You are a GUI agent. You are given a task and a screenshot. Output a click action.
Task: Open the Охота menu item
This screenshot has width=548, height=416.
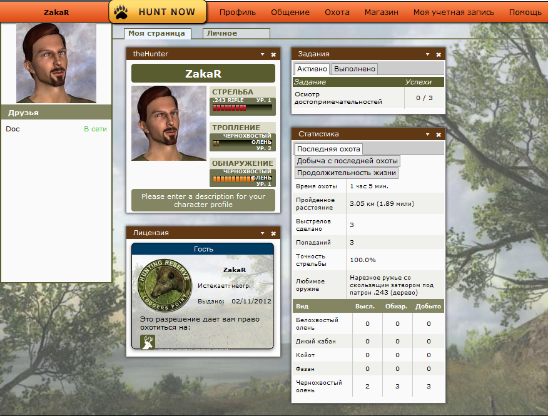[337, 13]
